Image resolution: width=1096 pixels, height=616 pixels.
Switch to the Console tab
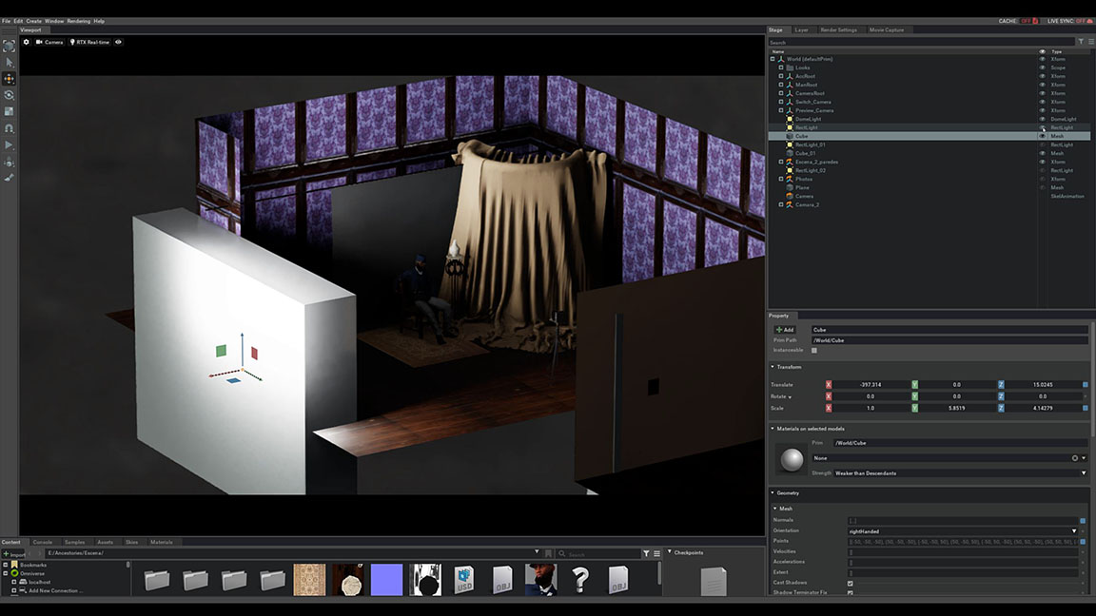point(43,542)
